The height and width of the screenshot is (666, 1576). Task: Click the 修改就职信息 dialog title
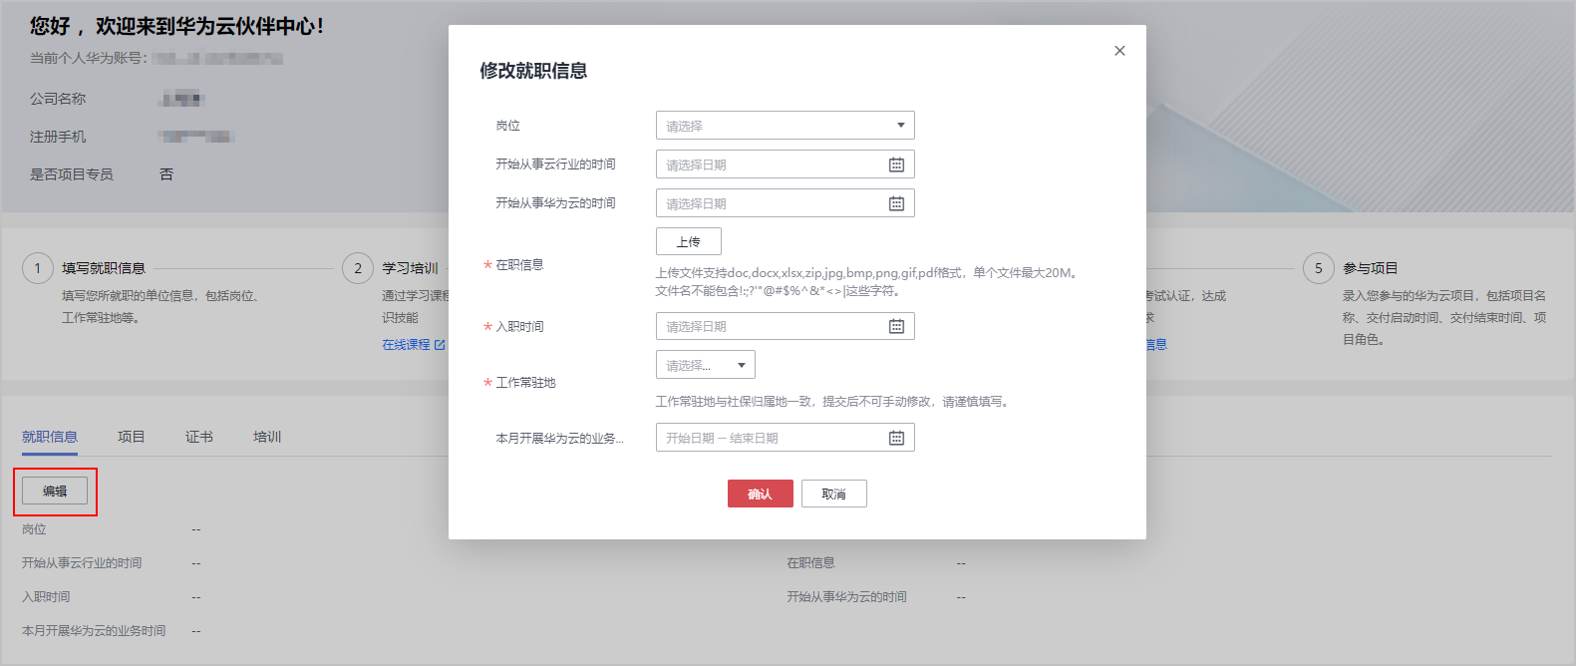pyautogui.click(x=533, y=71)
